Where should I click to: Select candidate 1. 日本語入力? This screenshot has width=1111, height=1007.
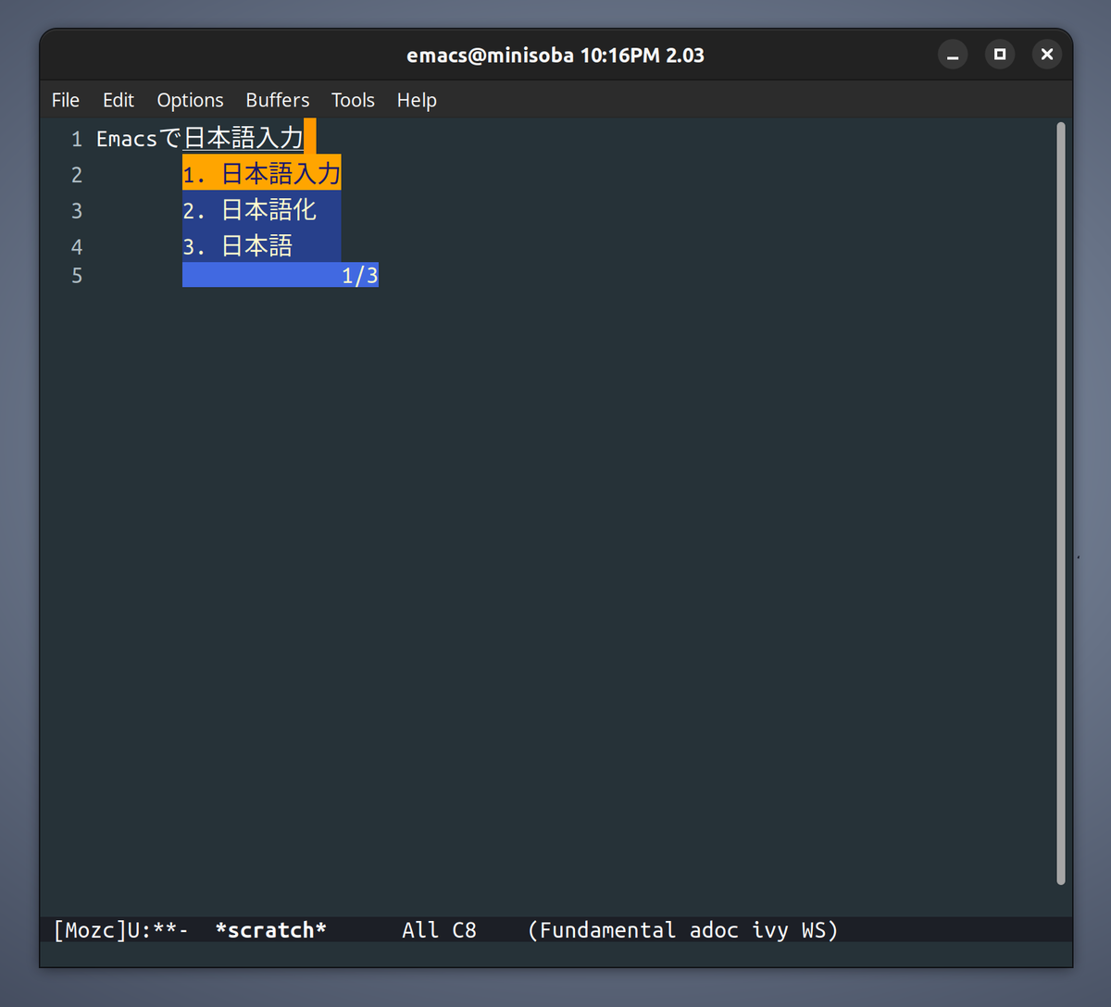262,173
